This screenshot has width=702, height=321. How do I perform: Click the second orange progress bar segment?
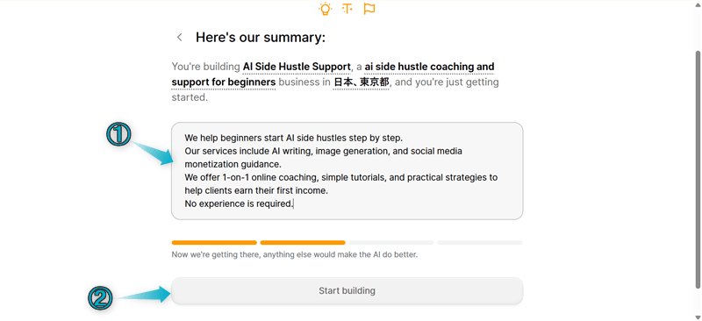(303, 243)
